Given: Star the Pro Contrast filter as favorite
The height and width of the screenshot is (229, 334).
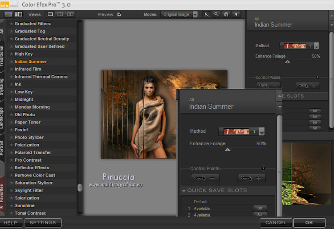Looking at the screenshot, I should [12, 160].
